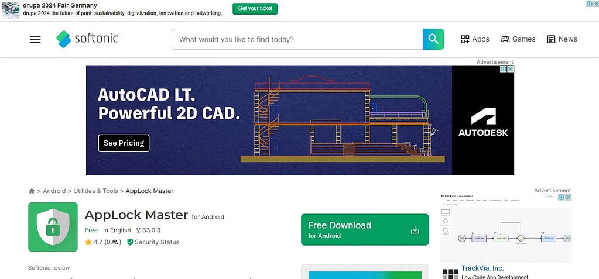Open Utilities & Tools breadcrumb link
This screenshot has height=279, width=599.
pyautogui.click(x=95, y=191)
